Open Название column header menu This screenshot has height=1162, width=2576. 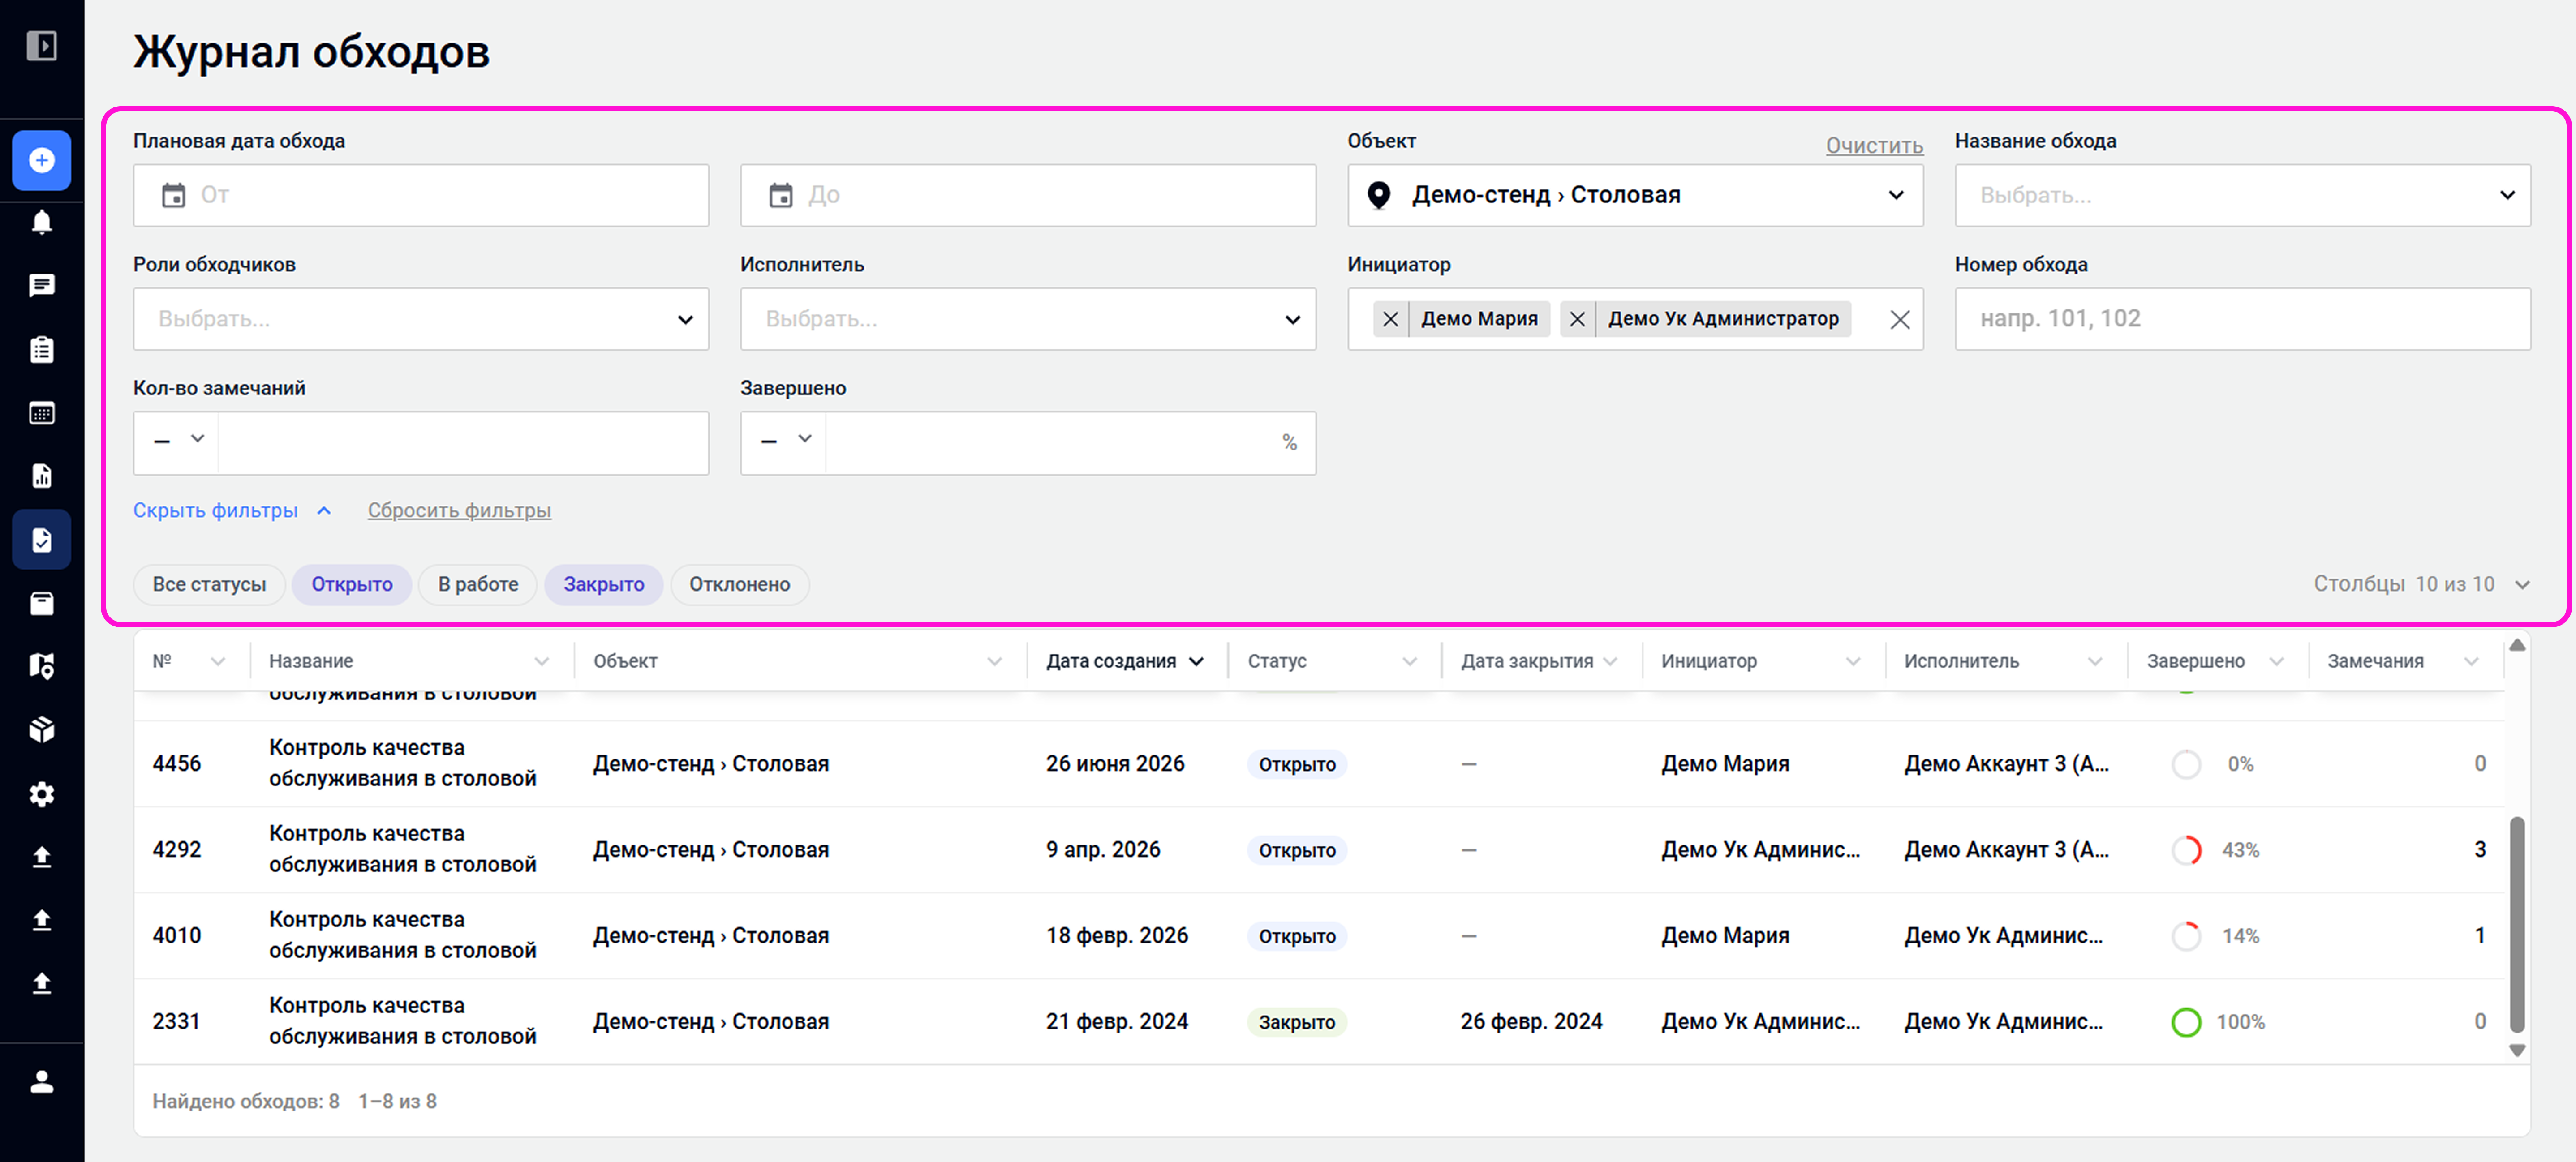click(x=541, y=661)
